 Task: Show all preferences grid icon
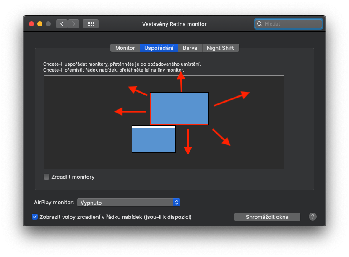pos(90,24)
